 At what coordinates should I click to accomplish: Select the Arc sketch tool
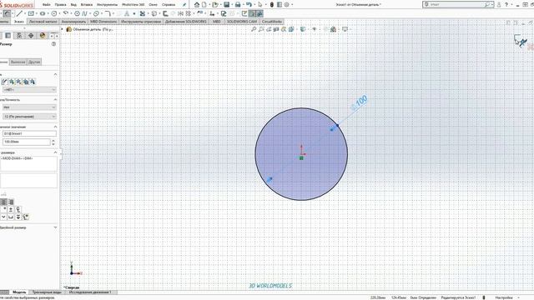point(65,13)
